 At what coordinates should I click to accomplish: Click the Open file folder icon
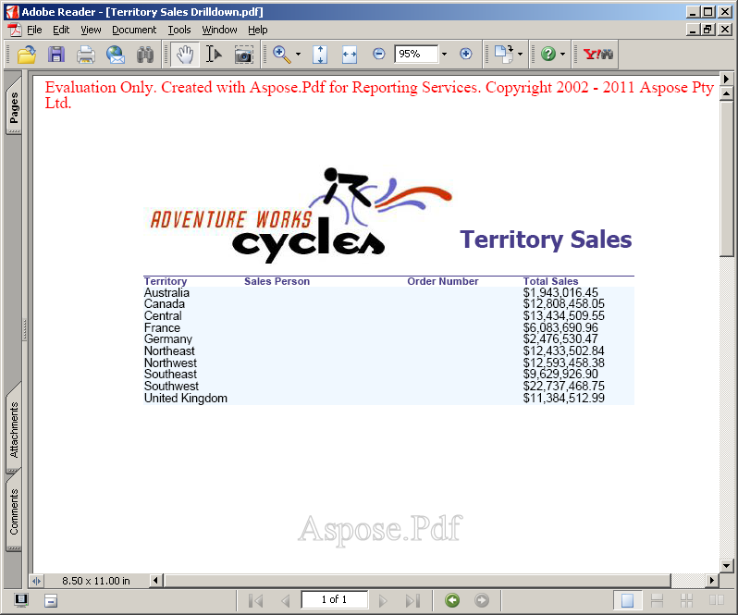tap(27, 55)
